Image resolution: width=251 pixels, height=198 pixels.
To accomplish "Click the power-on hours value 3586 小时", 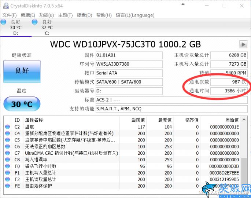I will (x=229, y=91).
